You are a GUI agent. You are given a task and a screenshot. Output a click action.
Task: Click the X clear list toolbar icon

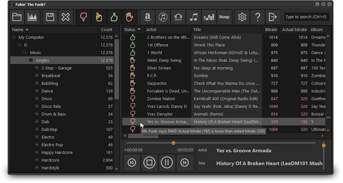point(65,17)
